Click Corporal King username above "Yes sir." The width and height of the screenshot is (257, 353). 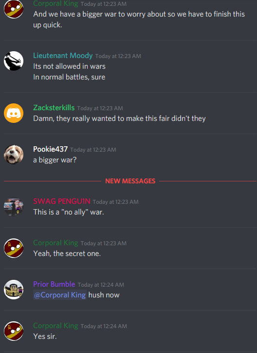point(55,326)
